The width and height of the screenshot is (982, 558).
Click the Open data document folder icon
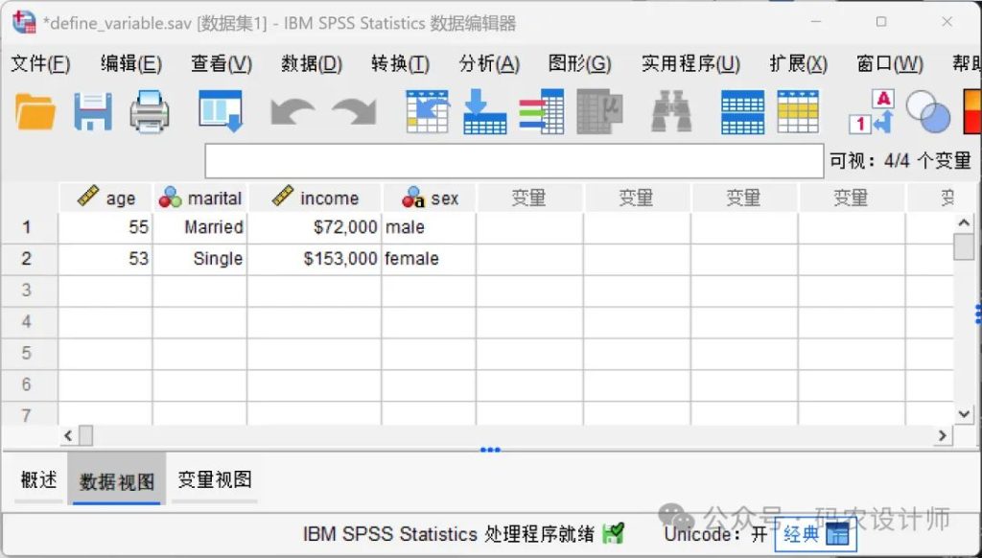35,112
